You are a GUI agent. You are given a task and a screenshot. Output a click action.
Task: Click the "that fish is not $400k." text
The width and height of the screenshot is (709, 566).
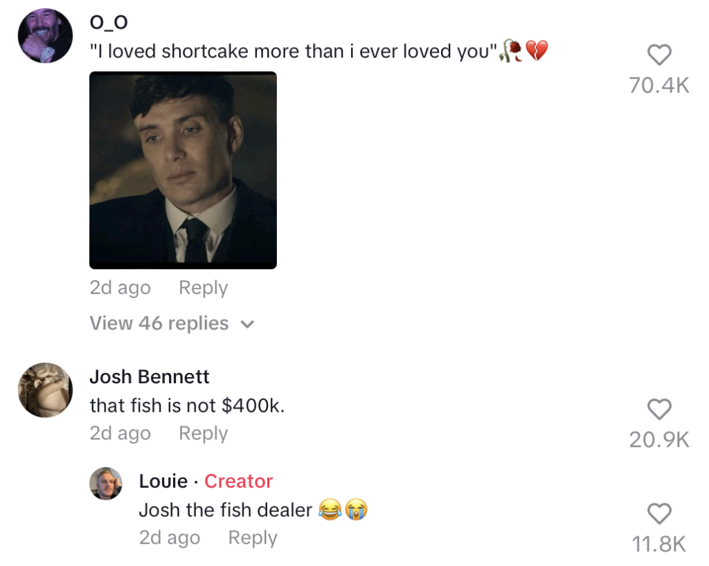click(187, 405)
